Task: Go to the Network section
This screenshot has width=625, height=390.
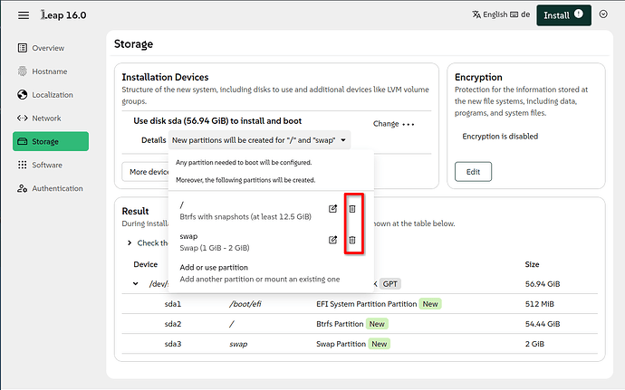Action: click(46, 119)
